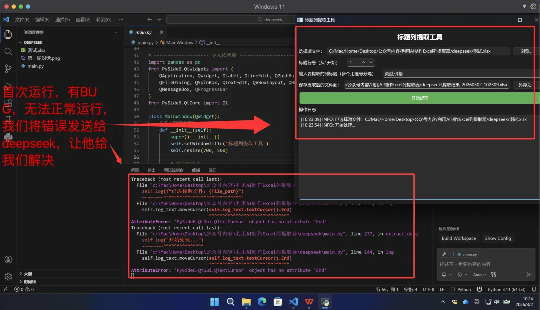The height and width of the screenshot is (310, 540).
Task: Click the 选择源文件 path input field
Action: click(418, 51)
